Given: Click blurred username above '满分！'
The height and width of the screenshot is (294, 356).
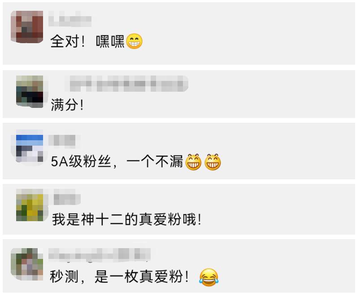Looking at the screenshot, I should pyautogui.click(x=126, y=84).
